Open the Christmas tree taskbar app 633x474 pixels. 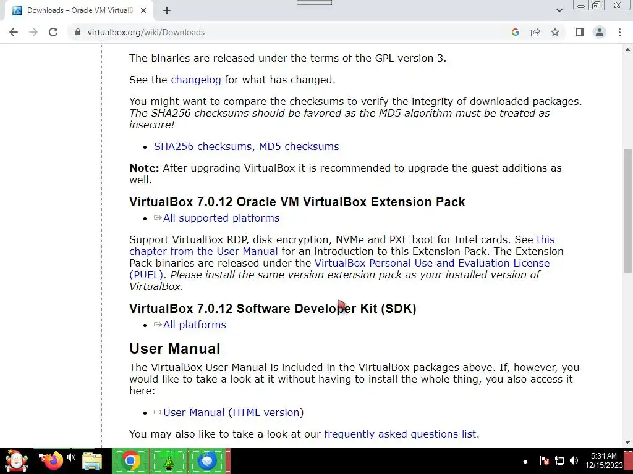[x=168, y=460]
